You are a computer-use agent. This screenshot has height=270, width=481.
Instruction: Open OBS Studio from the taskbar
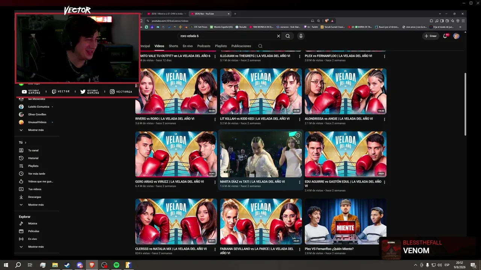pos(104,265)
